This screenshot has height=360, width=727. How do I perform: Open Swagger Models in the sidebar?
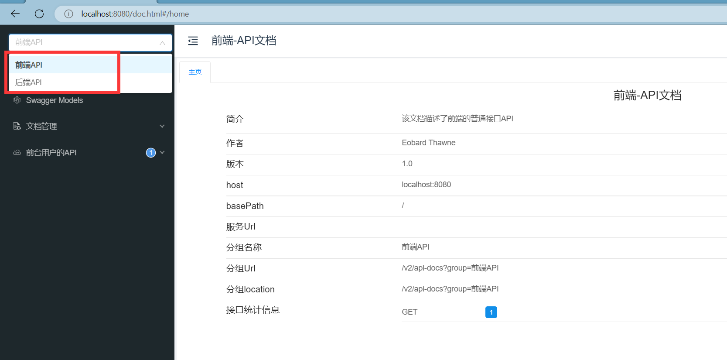click(x=55, y=100)
